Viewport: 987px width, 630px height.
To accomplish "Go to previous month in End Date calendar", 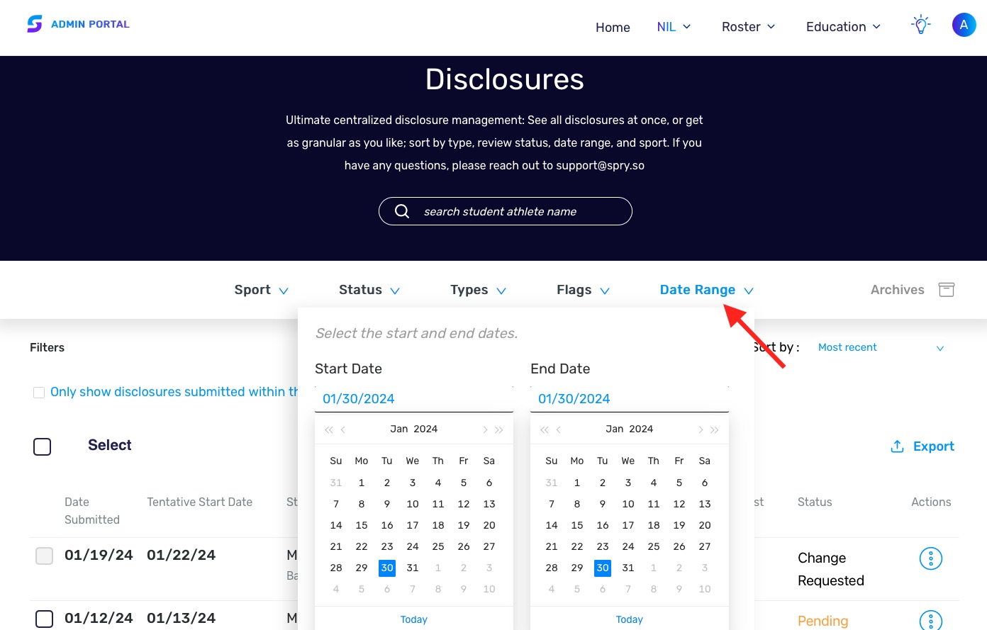I will coord(559,429).
